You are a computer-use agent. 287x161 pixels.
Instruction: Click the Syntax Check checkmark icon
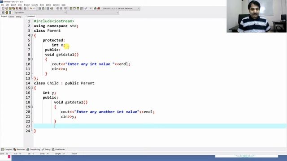pos(86,8)
